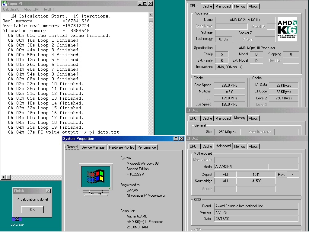Open CPU tab in bottom CPU-Z Mainboard window
Screen dimensions: 309x232
(x=193, y=147)
